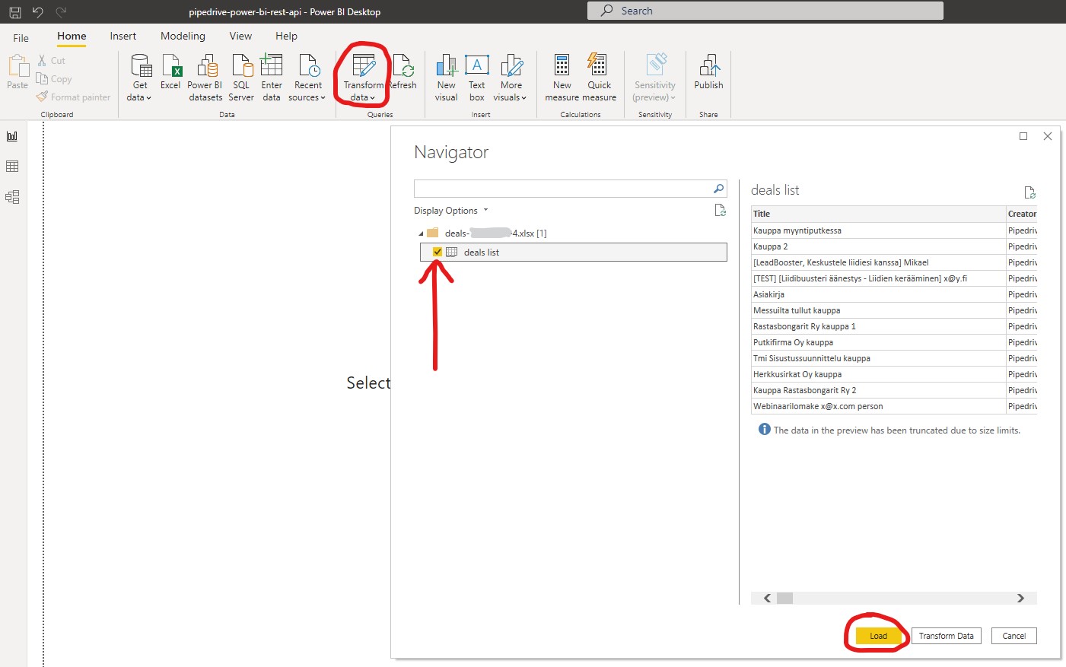Click the 'Herkkusirkat Oy kauppa' cell

point(879,374)
